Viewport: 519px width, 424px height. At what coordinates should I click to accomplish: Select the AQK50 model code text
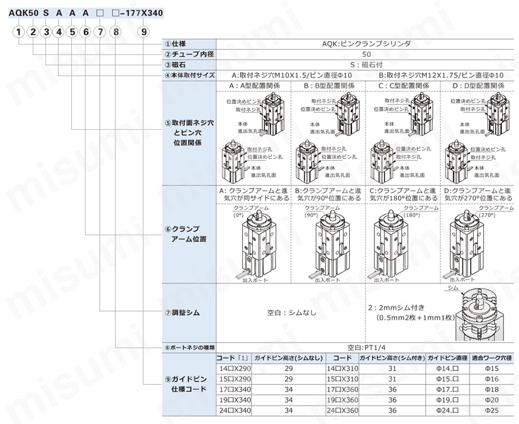click(24, 13)
